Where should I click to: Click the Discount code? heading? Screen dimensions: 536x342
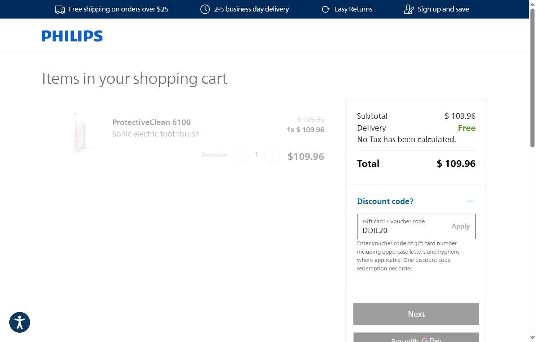[x=385, y=201]
